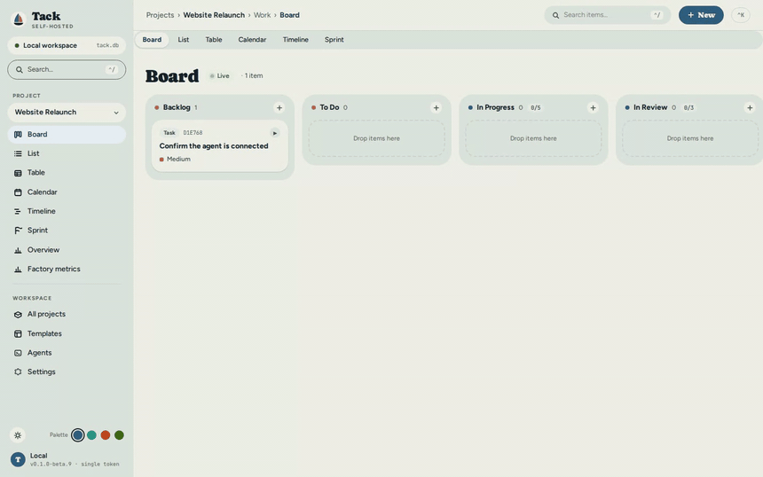This screenshot has width=763, height=477.
Task: Switch to the Board tab
Action: pos(152,40)
